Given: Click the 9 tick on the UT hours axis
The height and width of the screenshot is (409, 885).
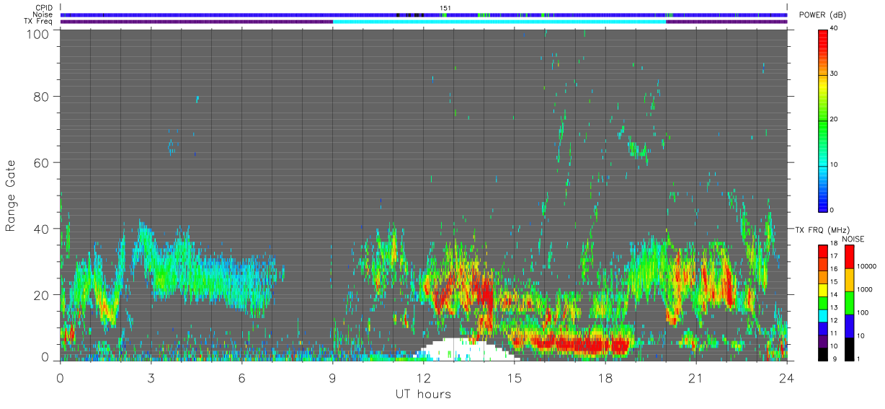Looking at the screenshot, I should coord(332,378).
